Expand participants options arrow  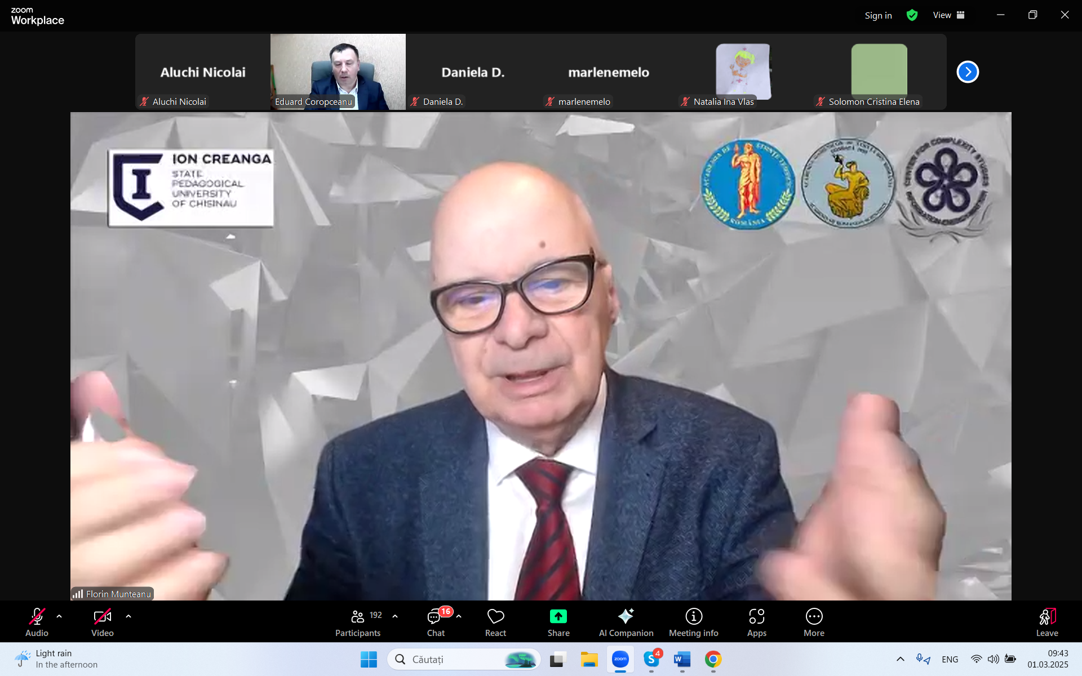tap(395, 616)
